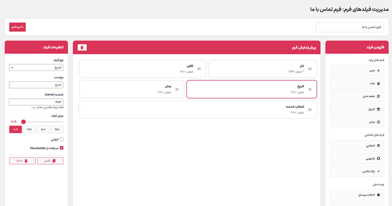The image size is (392, 206).
Task: Open the نوع فیلد dropdown
Action: [36, 67]
